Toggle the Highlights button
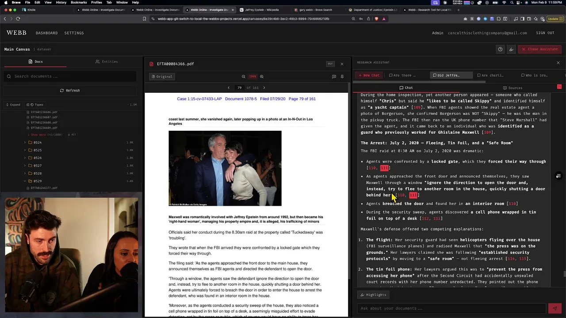Viewport: 566px width, 318px height. click(x=373, y=295)
